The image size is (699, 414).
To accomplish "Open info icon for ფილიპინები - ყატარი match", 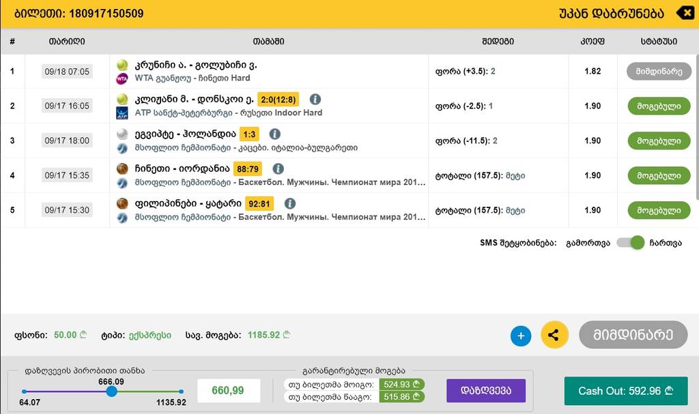I will pos(289,203).
